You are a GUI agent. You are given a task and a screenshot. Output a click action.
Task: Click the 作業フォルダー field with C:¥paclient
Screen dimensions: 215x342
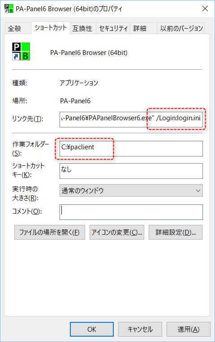coord(131,148)
